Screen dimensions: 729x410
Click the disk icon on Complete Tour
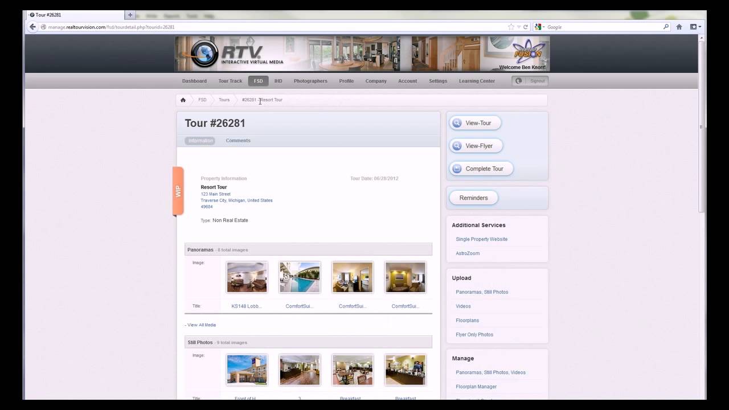pyautogui.click(x=456, y=169)
